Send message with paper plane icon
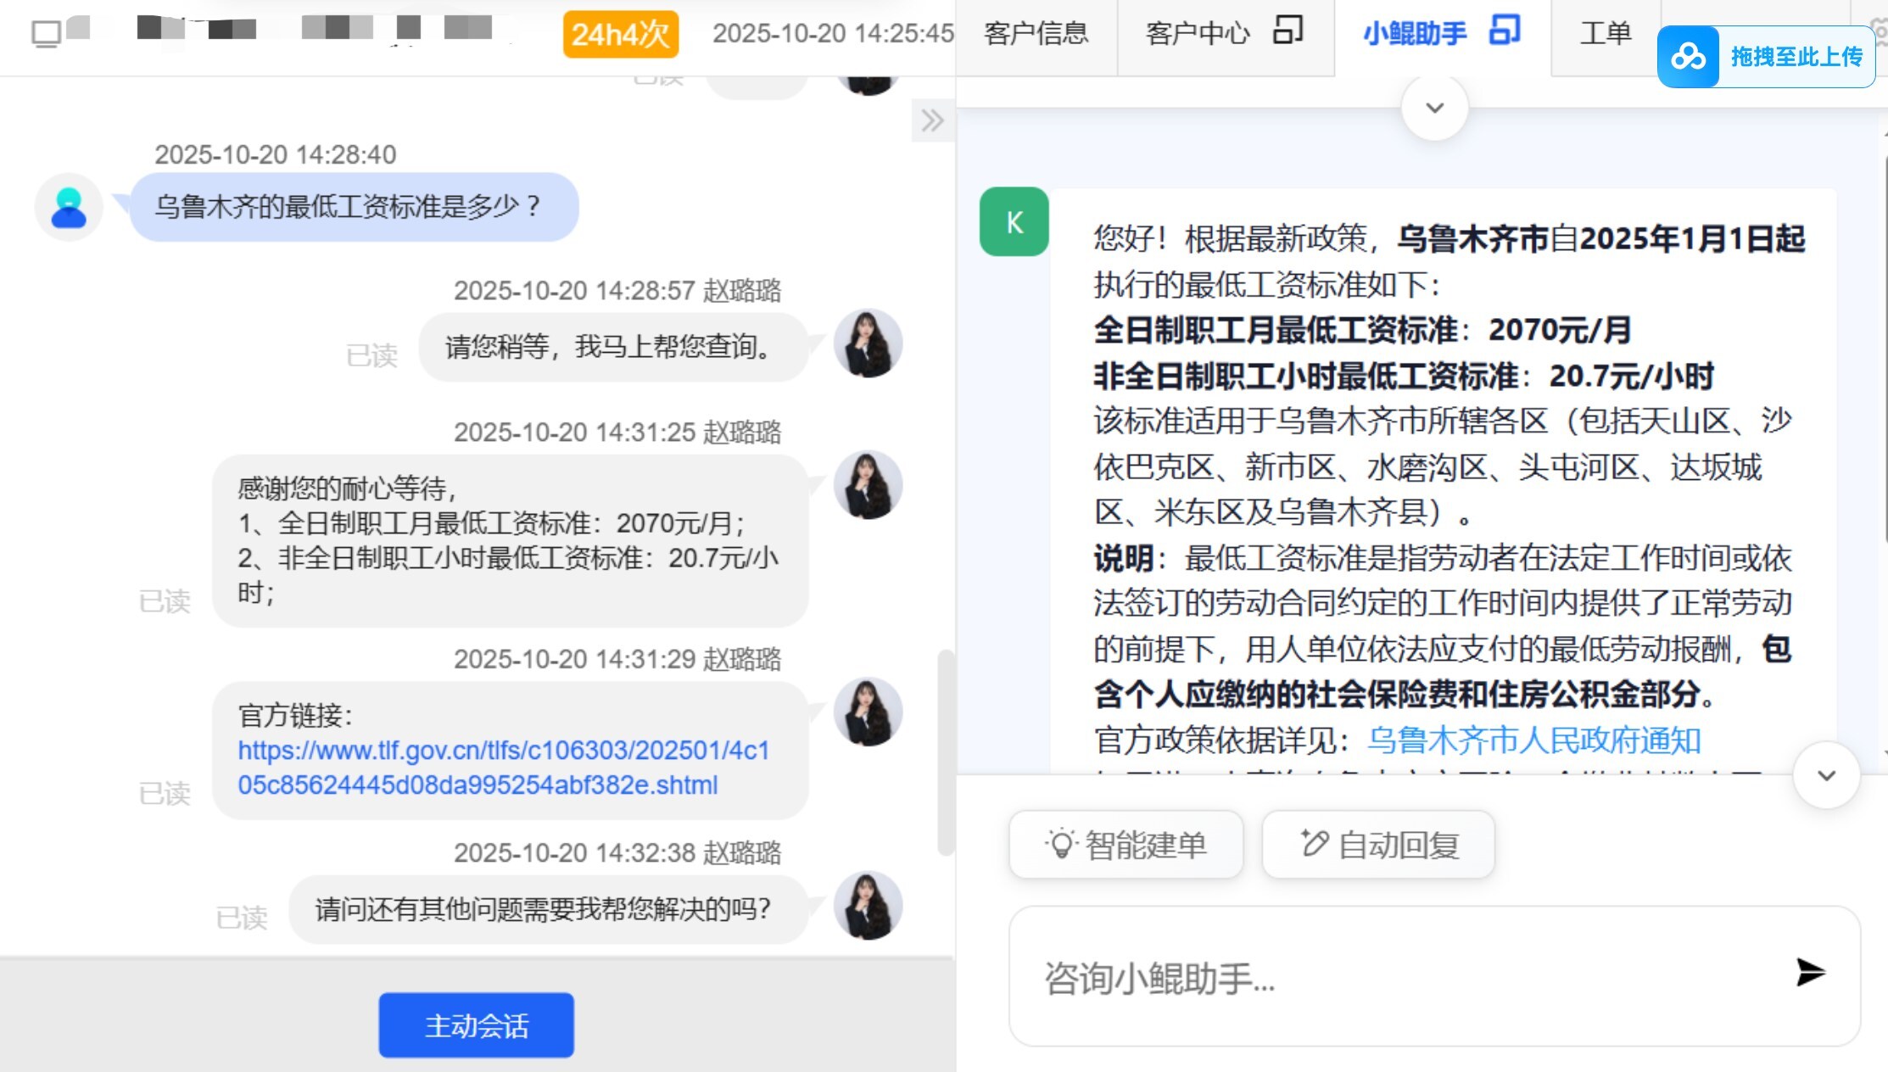1888x1072 pixels. pyautogui.click(x=1810, y=972)
